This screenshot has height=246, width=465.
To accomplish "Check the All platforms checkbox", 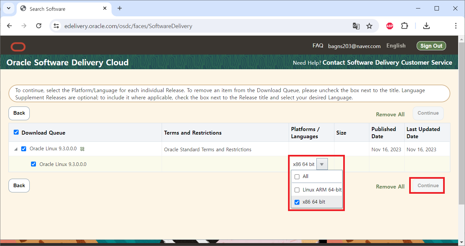I will point(297,177).
